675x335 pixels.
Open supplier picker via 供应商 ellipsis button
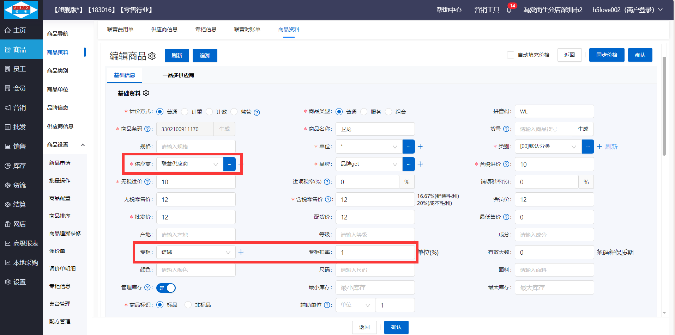[x=229, y=164]
